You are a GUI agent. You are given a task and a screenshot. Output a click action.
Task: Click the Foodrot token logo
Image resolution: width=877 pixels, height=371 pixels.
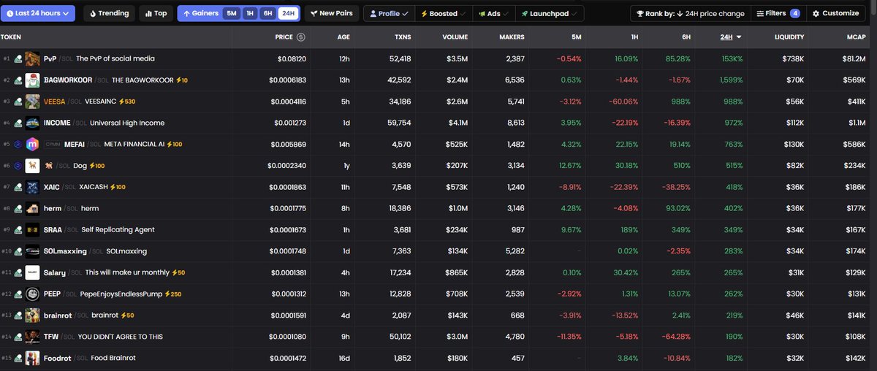32,358
